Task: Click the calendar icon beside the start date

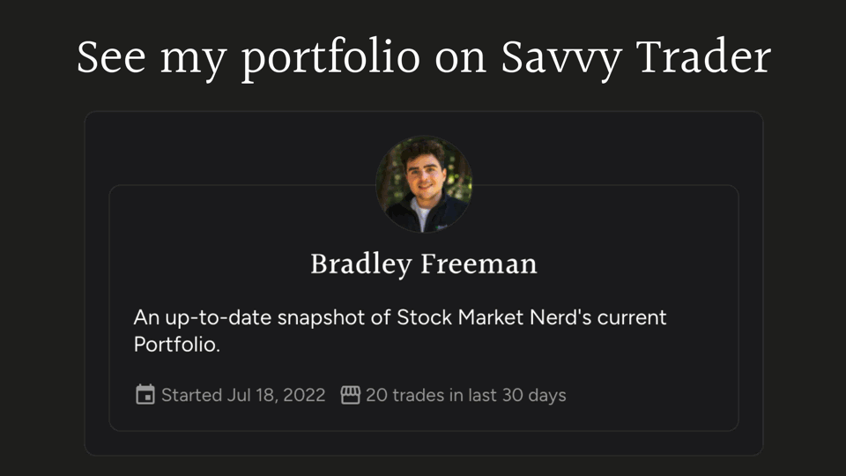Action: [x=145, y=395]
